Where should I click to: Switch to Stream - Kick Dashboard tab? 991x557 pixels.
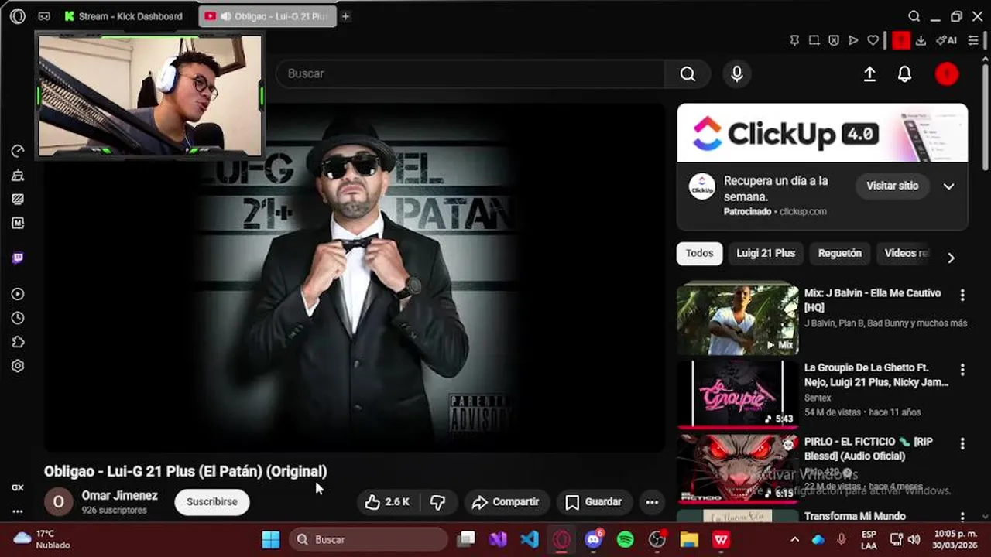click(124, 16)
